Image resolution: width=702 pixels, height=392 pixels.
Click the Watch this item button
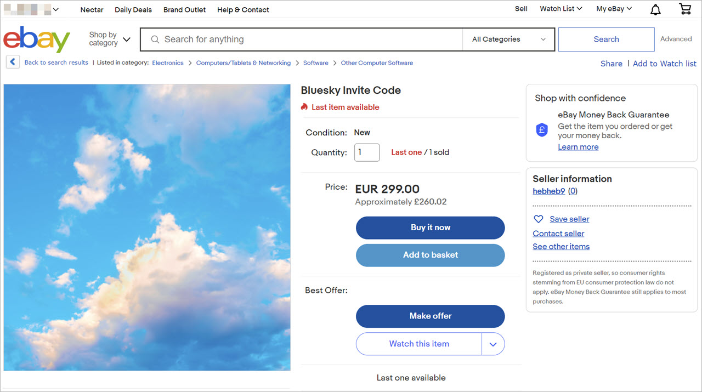coord(419,344)
